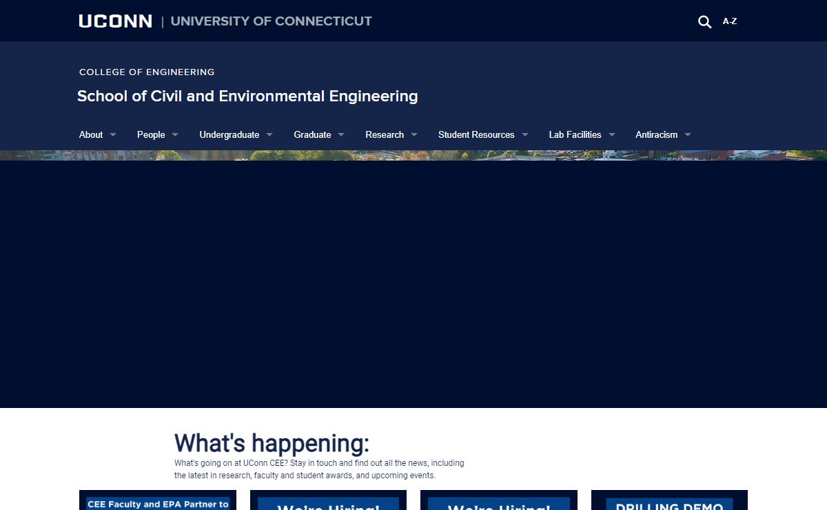Viewport: 827px width, 510px height.
Task: Open the Undergraduate menu
Action: point(229,134)
